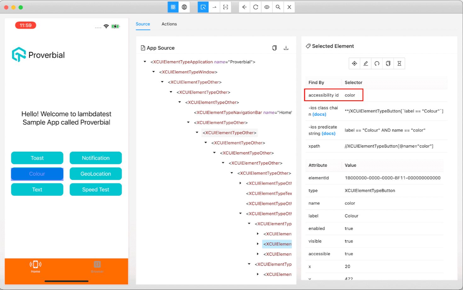This screenshot has width=463, height=290.
Task: Activate the select elements tool
Action: tap(203, 7)
